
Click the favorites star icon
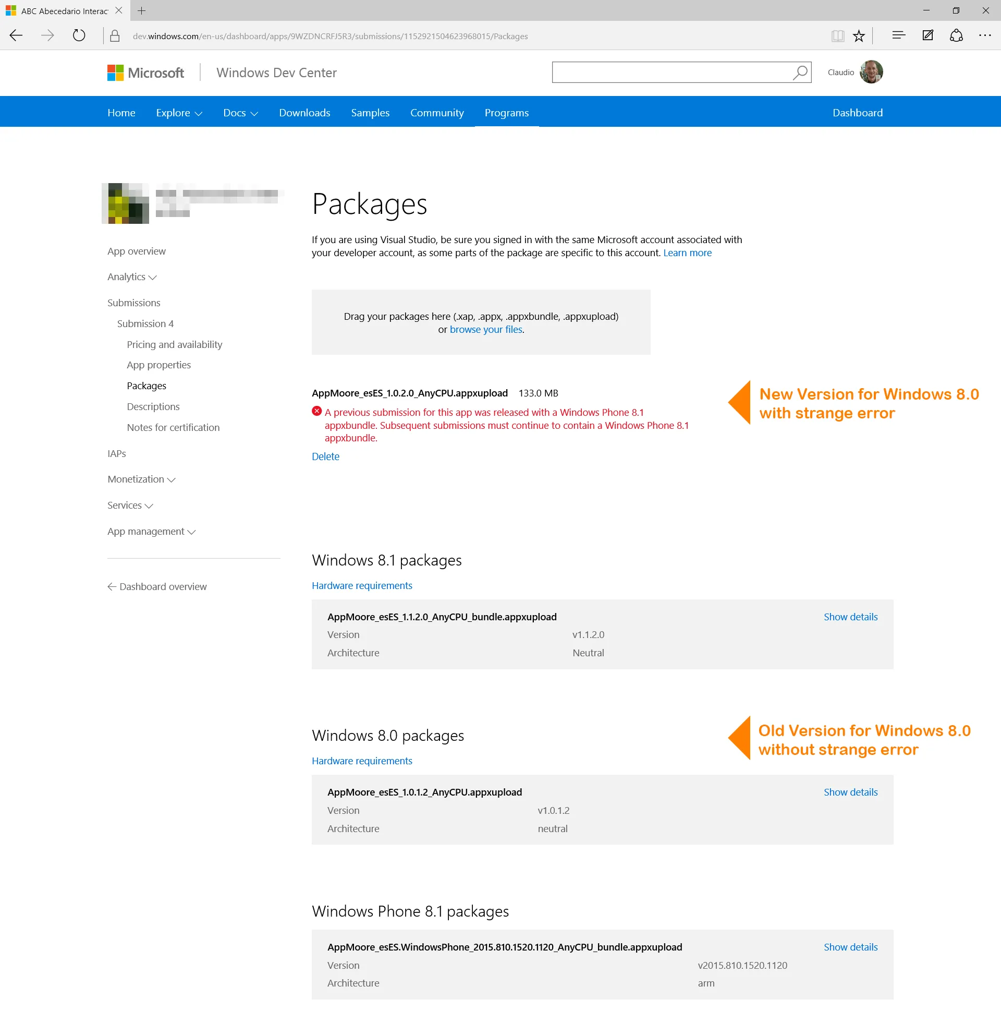click(x=859, y=35)
